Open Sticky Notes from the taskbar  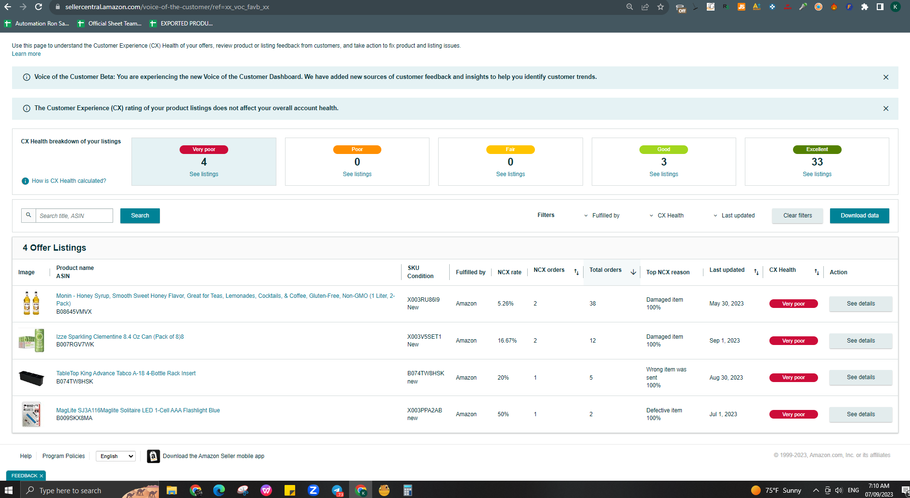290,490
